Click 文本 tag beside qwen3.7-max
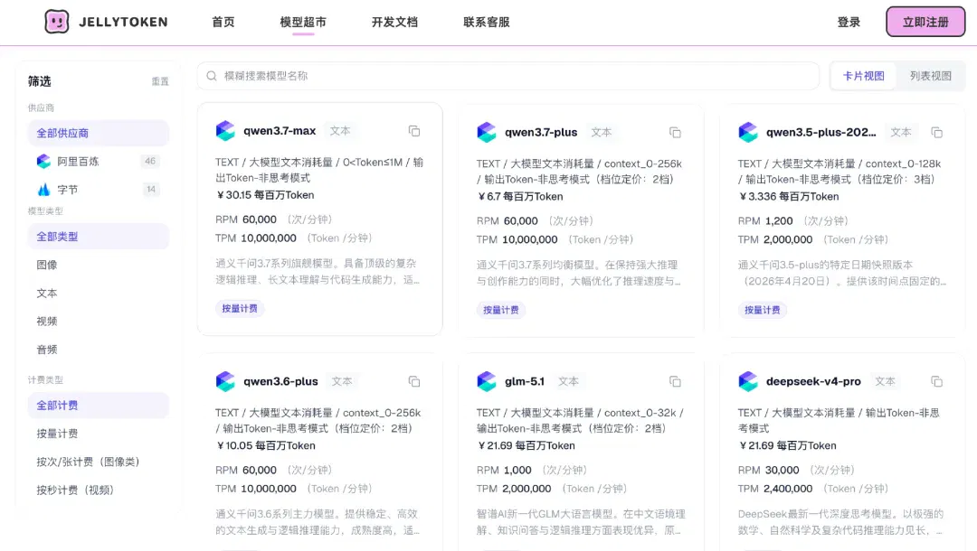Image resolution: width=977 pixels, height=551 pixels. [x=340, y=131]
